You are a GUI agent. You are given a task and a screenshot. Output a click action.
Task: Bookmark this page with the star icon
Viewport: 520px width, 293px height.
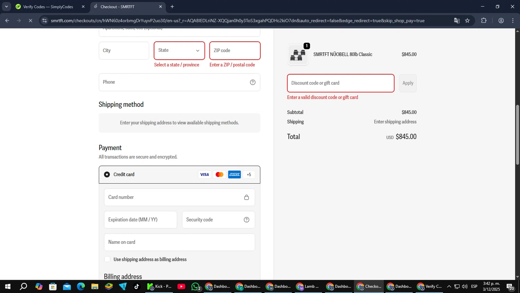point(467,21)
